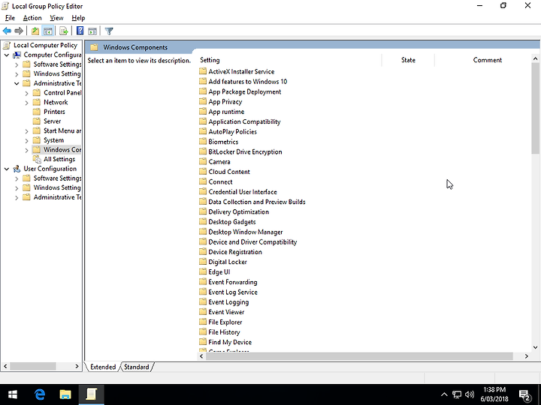Launch Microsoft Edge from taskbar
This screenshot has height=405, width=541.
coord(40,394)
